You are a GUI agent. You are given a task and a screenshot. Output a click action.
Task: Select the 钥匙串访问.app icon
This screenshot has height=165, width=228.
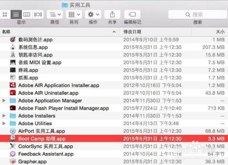pos(13,55)
